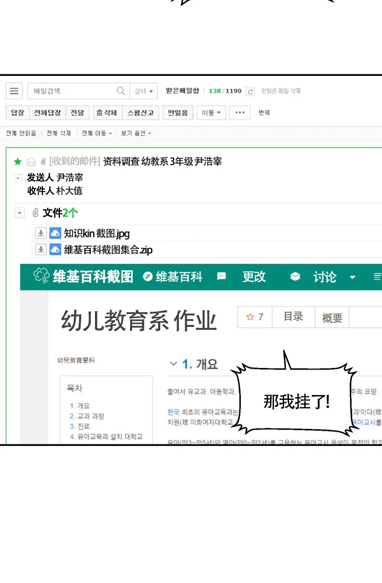Image resolution: width=382 pixels, height=583 pixels.
Task: Click the 전달 forward button
Action: pyautogui.click(x=77, y=113)
